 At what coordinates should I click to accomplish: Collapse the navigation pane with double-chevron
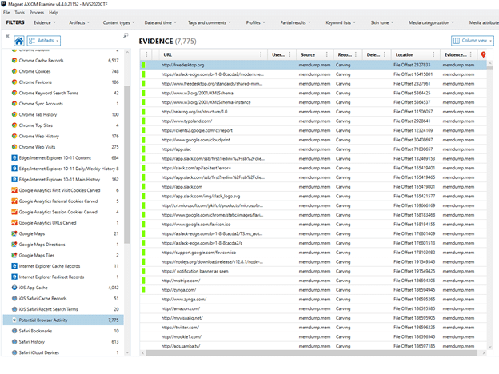tap(7, 36)
